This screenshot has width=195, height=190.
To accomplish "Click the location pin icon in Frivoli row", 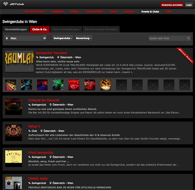I will (50, 157).
